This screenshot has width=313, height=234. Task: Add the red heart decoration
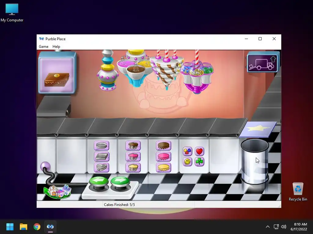pos(199,151)
